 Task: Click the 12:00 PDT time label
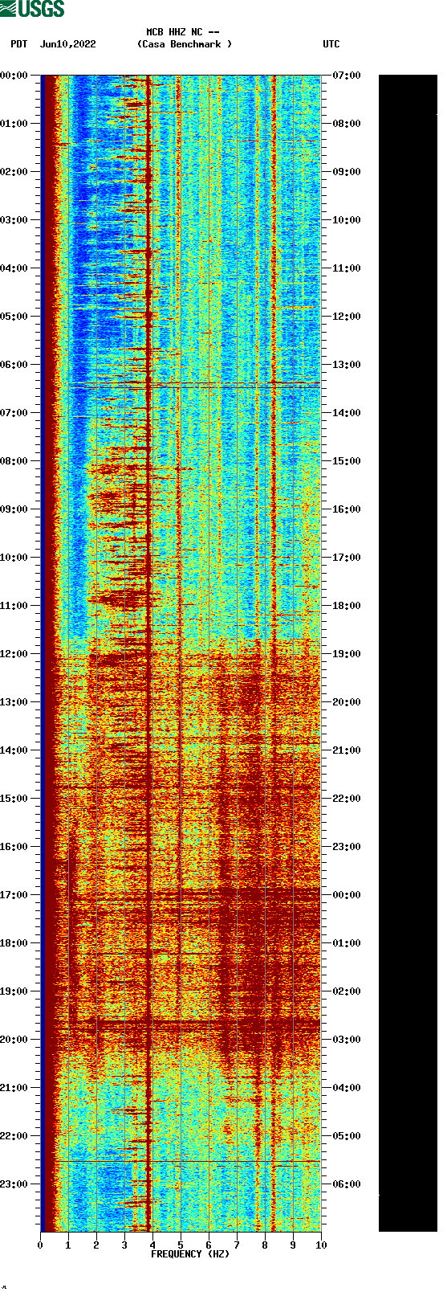point(14,654)
